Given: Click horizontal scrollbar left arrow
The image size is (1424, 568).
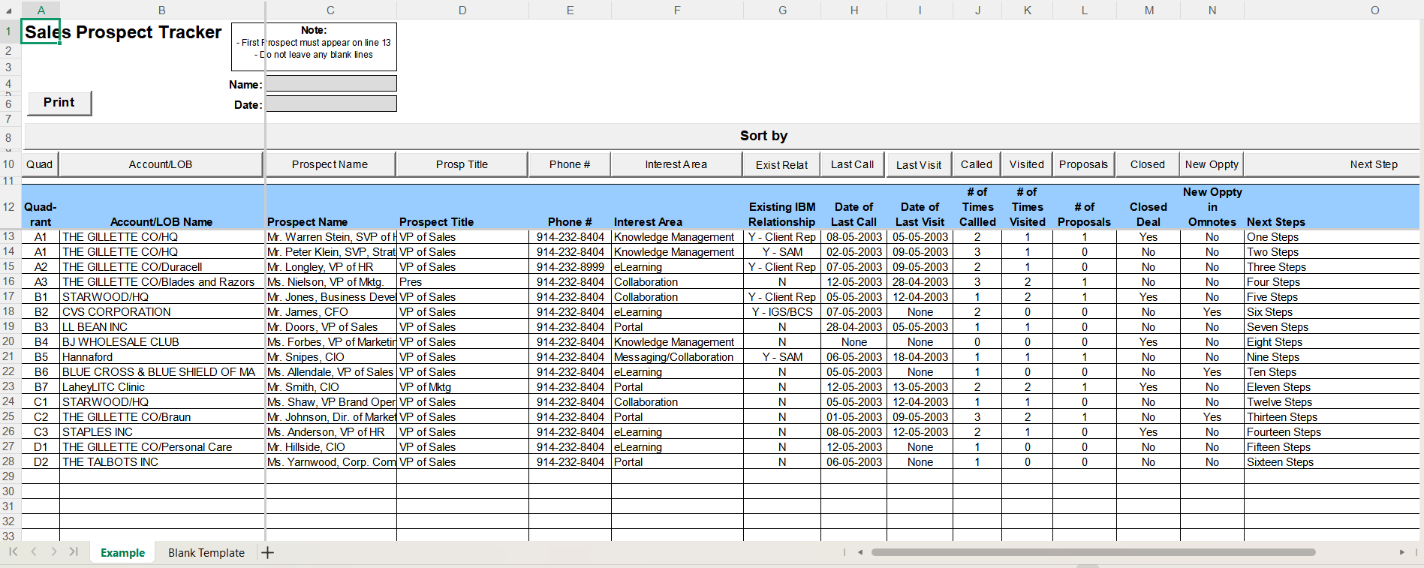Looking at the screenshot, I should click(860, 552).
